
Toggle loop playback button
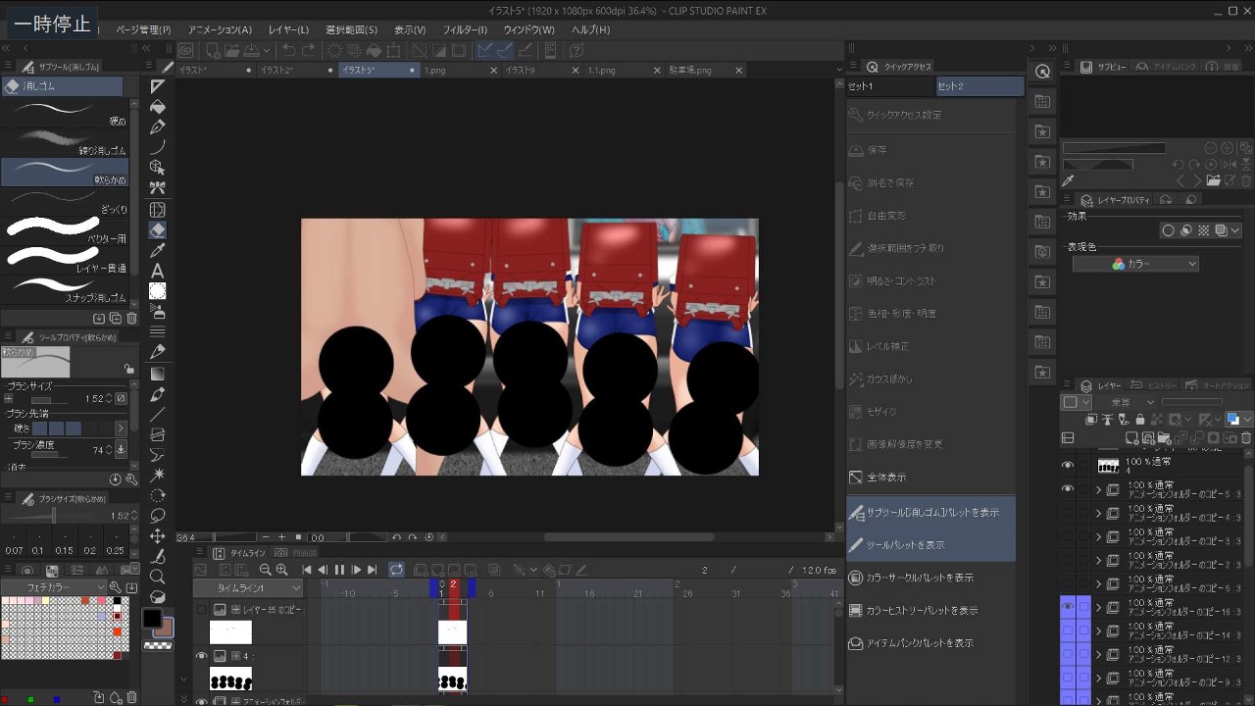pos(396,570)
